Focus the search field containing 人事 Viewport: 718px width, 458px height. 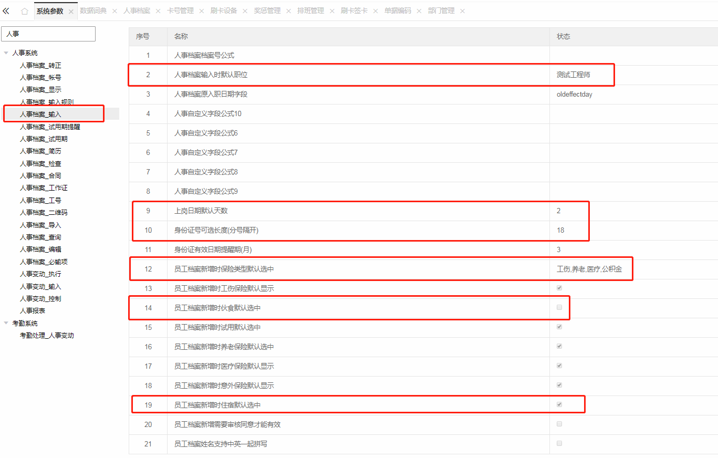click(x=48, y=34)
